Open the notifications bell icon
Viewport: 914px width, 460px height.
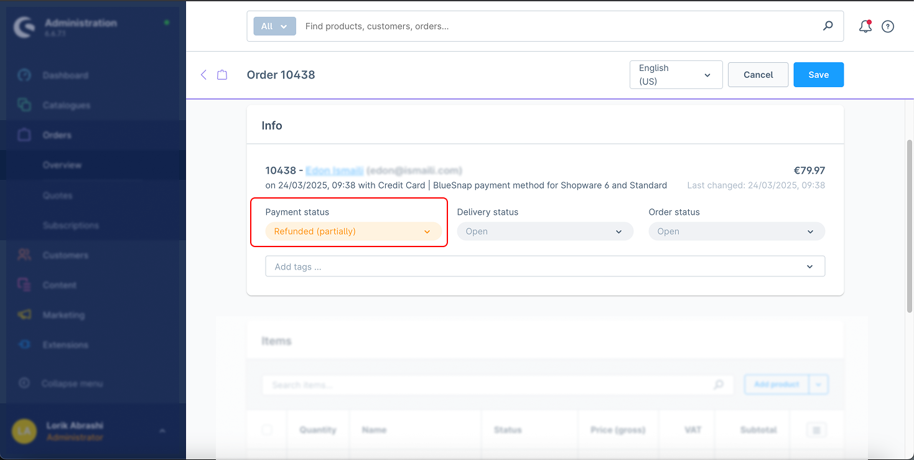pyautogui.click(x=865, y=26)
